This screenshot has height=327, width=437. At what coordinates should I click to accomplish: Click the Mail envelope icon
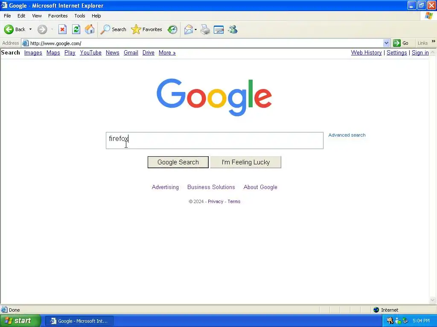point(189,29)
